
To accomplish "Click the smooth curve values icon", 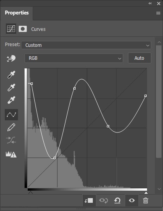I will (11, 140).
